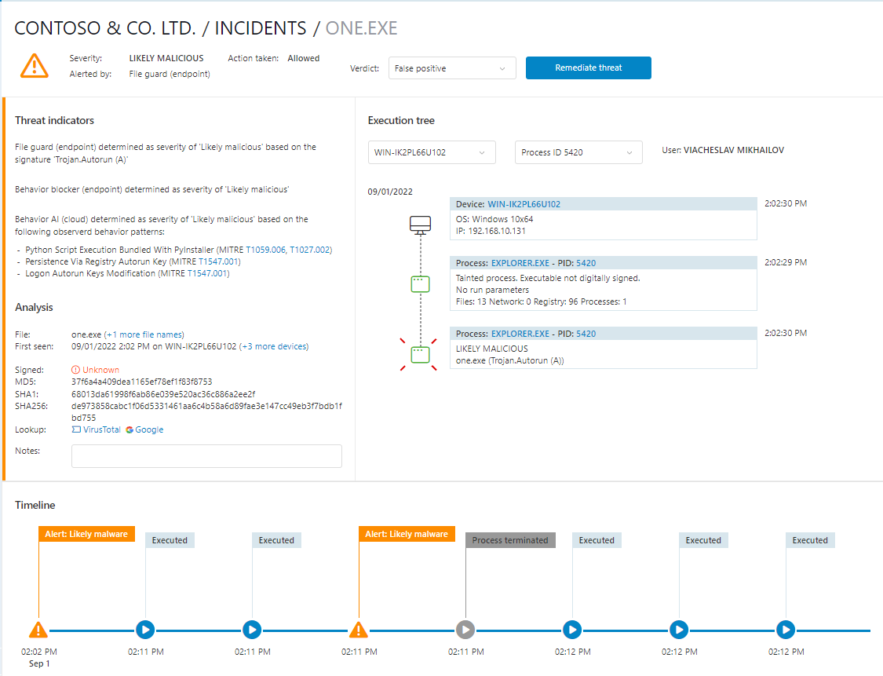The width and height of the screenshot is (883, 676).
Task: Click the gray Process terminated icon
Action: click(465, 630)
